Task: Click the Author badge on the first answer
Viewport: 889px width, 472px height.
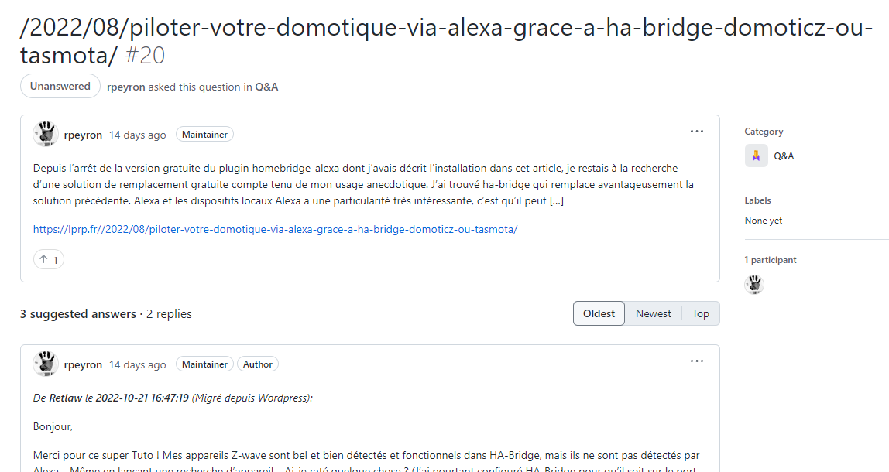Action: pyautogui.click(x=257, y=364)
